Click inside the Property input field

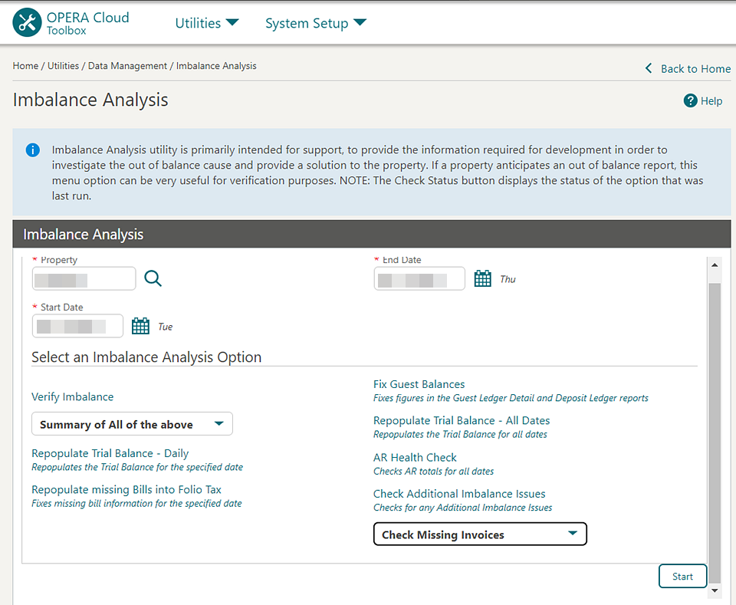point(84,278)
